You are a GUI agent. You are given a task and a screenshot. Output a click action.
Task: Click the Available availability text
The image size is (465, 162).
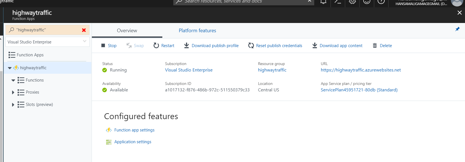click(x=119, y=90)
